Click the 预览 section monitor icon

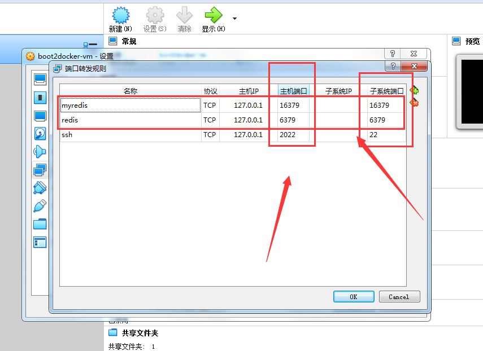[x=456, y=41]
